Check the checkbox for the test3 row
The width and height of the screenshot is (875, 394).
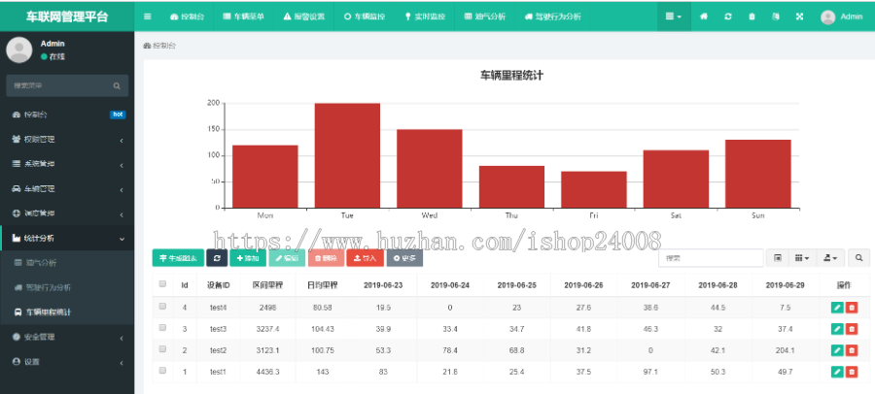(x=162, y=328)
